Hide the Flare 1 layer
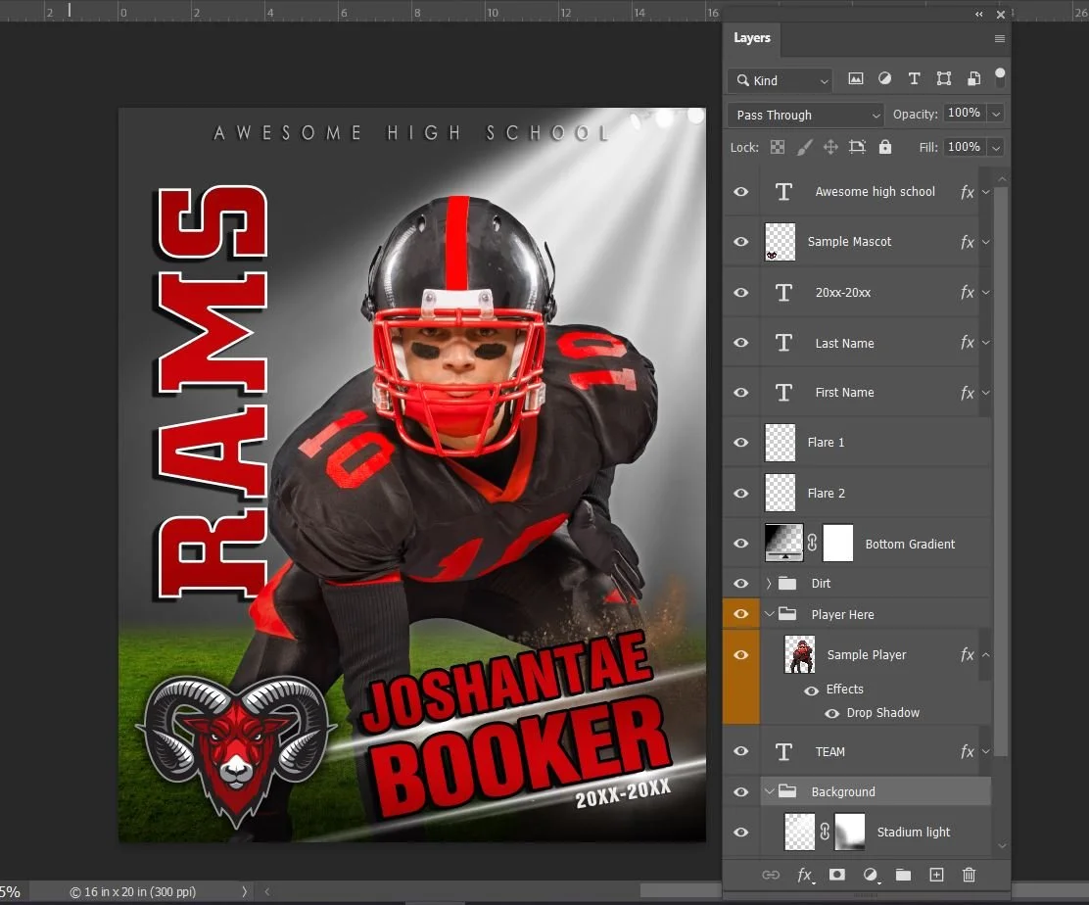1089x905 pixels. point(741,442)
